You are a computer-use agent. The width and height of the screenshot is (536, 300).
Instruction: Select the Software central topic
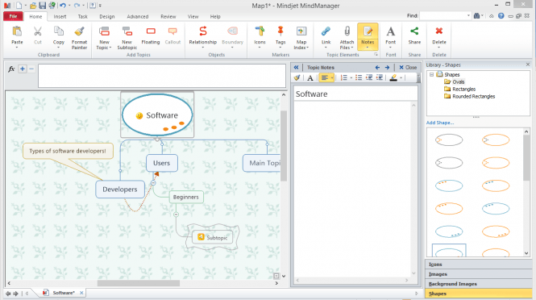click(x=157, y=115)
